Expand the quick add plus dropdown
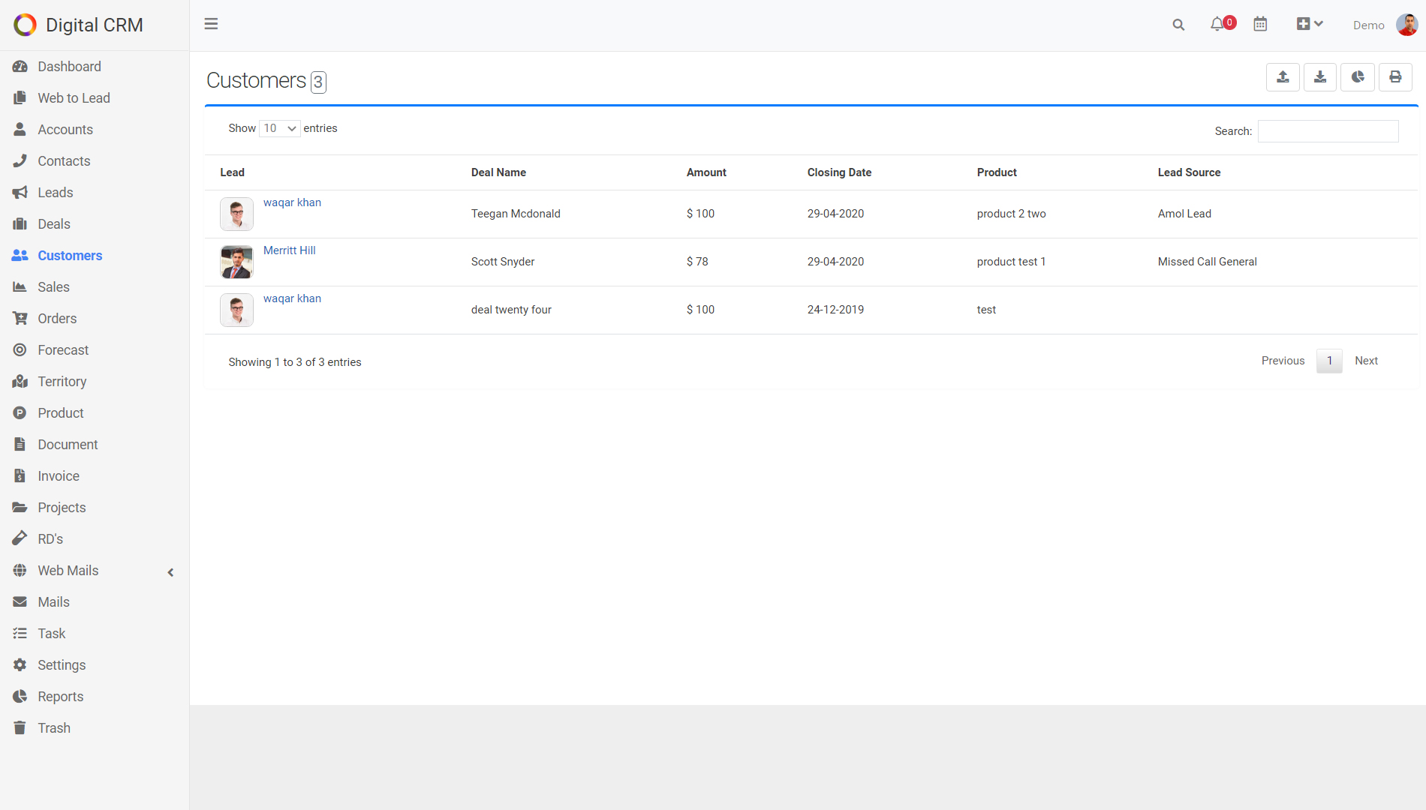The height and width of the screenshot is (810, 1426). point(1310,24)
